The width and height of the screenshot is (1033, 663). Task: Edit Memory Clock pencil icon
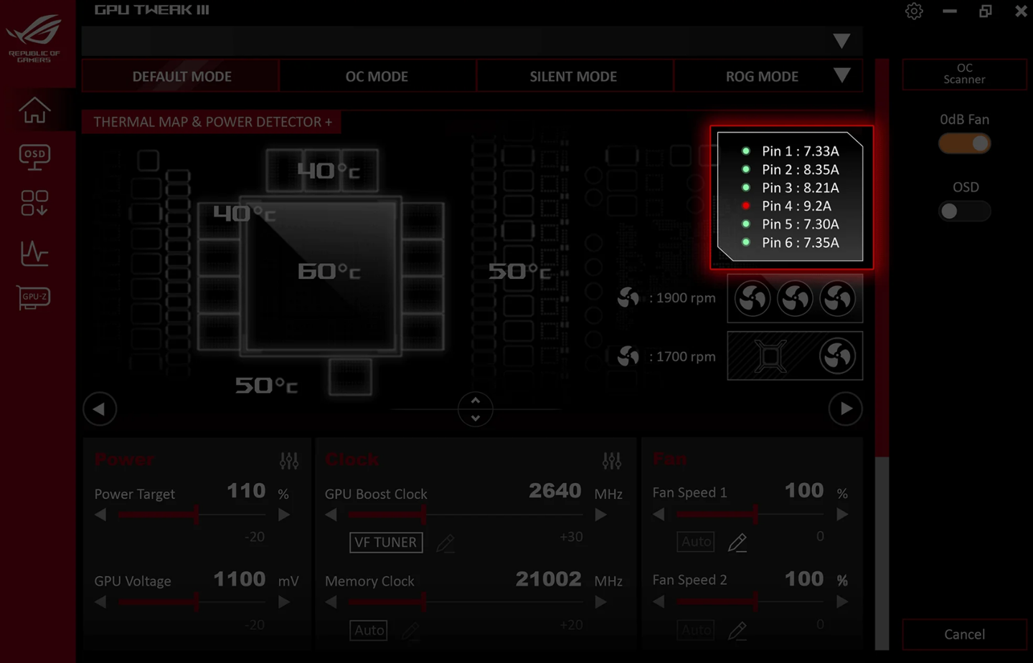tap(410, 631)
